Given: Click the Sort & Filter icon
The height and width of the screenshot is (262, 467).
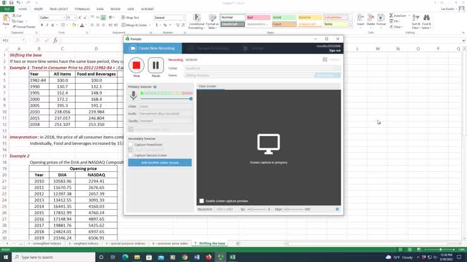Looking at the screenshot, I should [x=416, y=22].
